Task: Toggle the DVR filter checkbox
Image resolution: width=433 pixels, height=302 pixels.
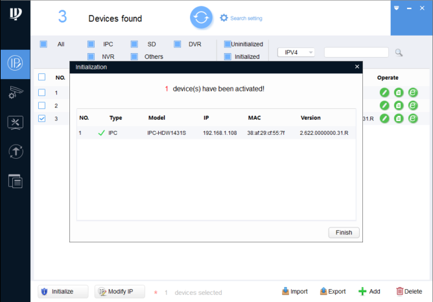Action: click(x=178, y=44)
